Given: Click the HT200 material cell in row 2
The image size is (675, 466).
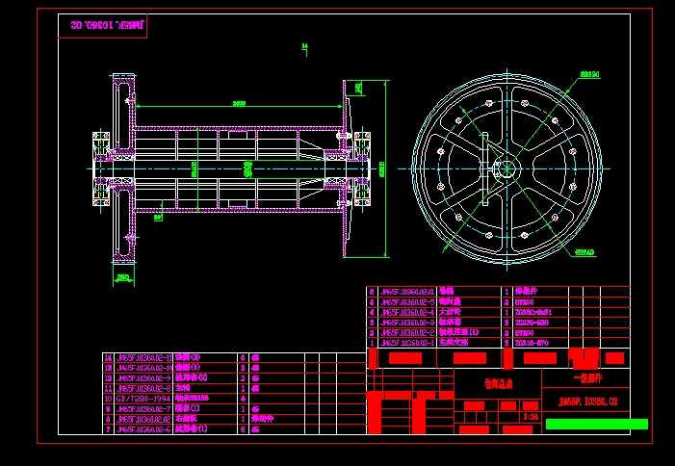Looking at the screenshot, I should (x=525, y=333).
